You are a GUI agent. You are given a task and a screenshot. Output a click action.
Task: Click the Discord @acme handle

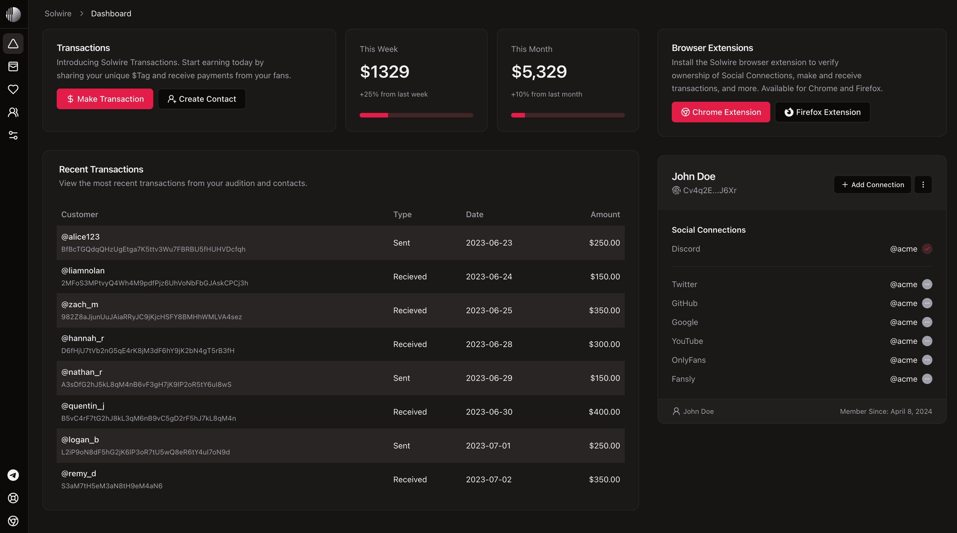[903, 249]
